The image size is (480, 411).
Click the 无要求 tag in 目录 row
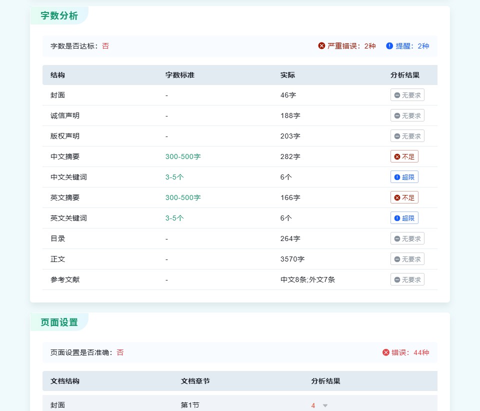(x=407, y=238)
